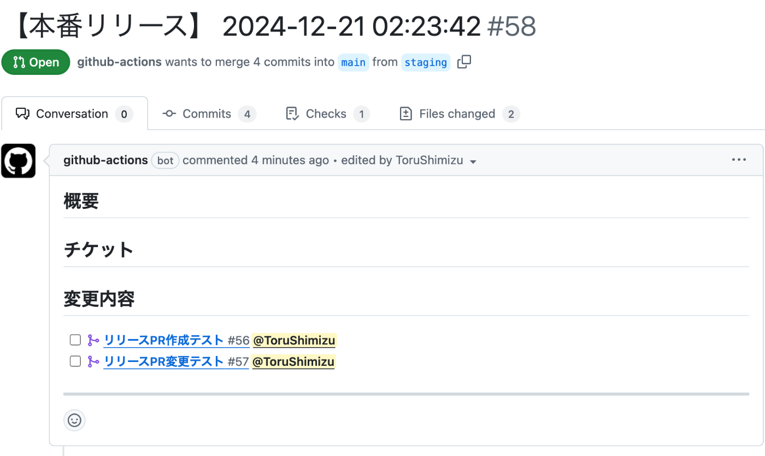Image resolution: width=765 pixels, height=456 pixels.
Task: Click the merge icon beside リリースPR作成テスト
Action: tap(93, 340)
